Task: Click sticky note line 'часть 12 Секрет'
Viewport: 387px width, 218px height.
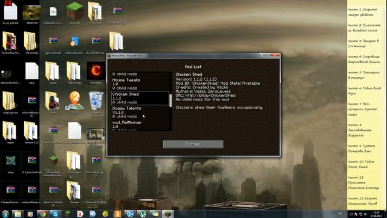Action: 363,199
